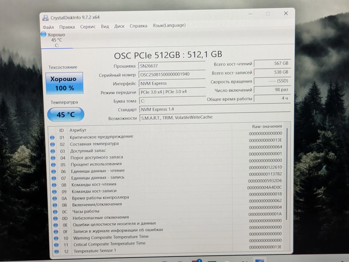This screenshot has height=262, width=349.
Task: Click the Всего хост-записей value 538 GB
Action: [x=272, y=72]
